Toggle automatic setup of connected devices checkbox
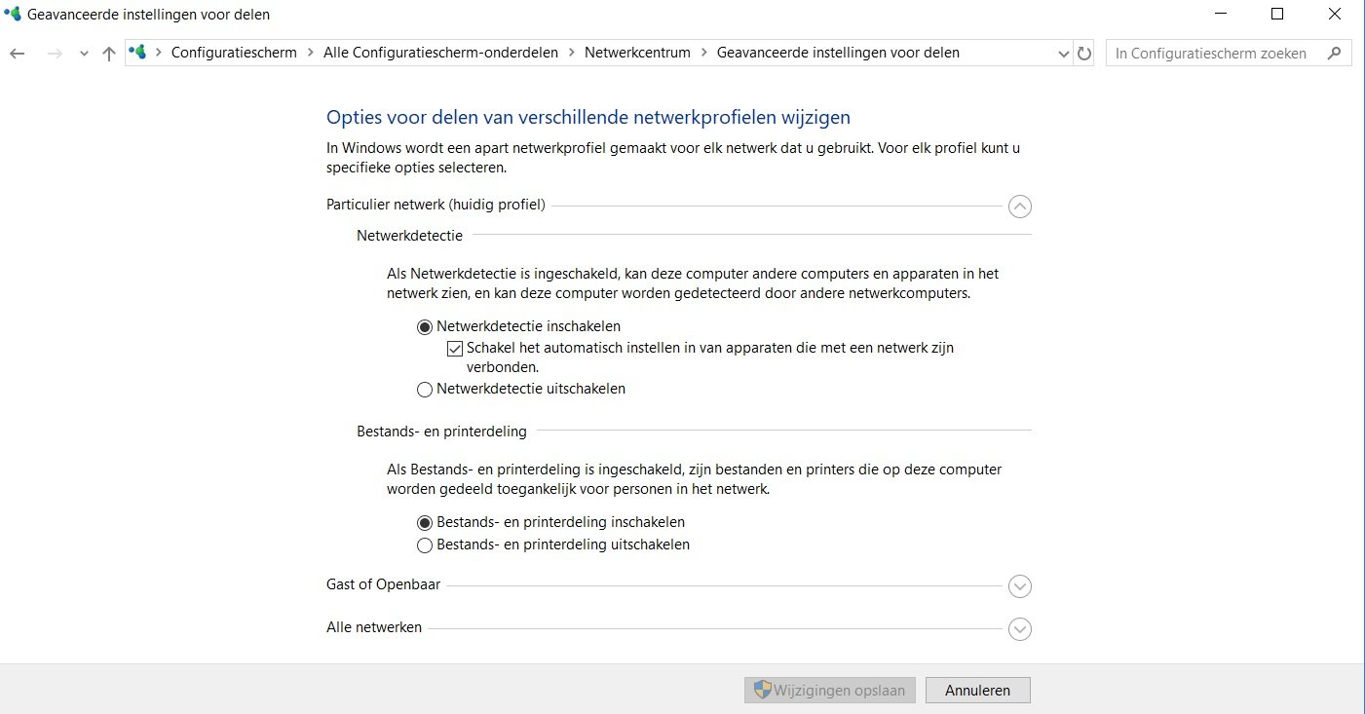The height and width of the screenshot is (714, 1365). click(454, 349)
